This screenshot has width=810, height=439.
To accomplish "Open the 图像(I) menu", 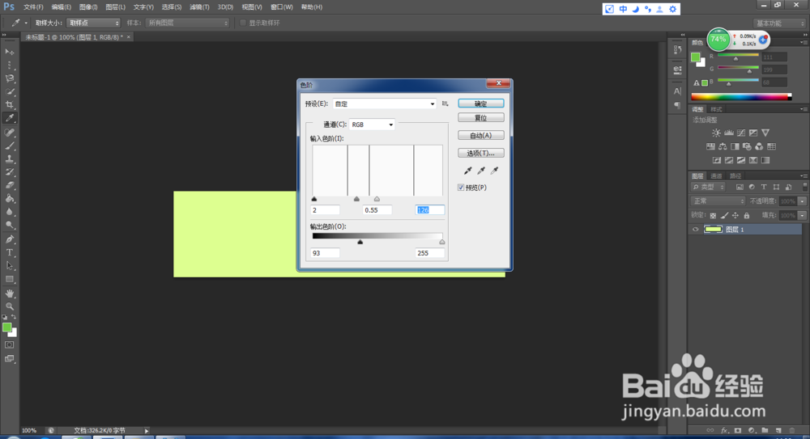I will pyautogui.click(x=88, y=7).
